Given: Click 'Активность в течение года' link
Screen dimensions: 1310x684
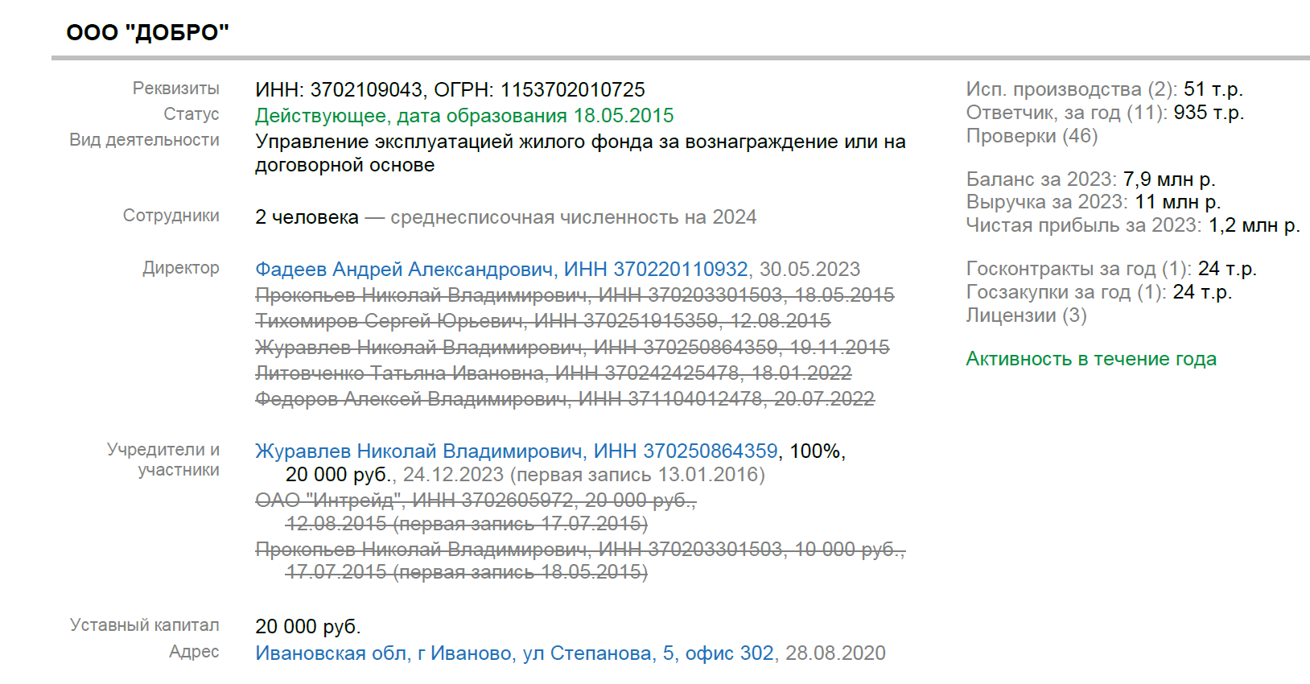Looking at the screenshot, I should click(1090, 359).
